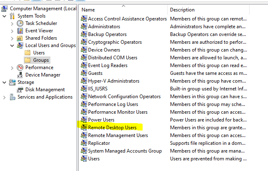Collapse Local Users and Groups node
The image size is (268, 171).
[x=12, y=45]
